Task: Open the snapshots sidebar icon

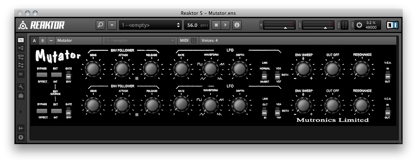Action: [21, 65]
